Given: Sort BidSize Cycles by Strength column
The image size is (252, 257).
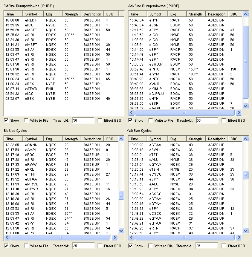Looking at the screenshot, I should [72, 139].
